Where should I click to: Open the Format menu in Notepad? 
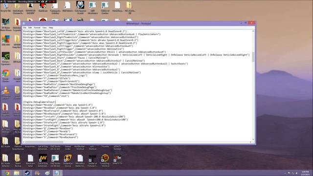pos(37,27)
